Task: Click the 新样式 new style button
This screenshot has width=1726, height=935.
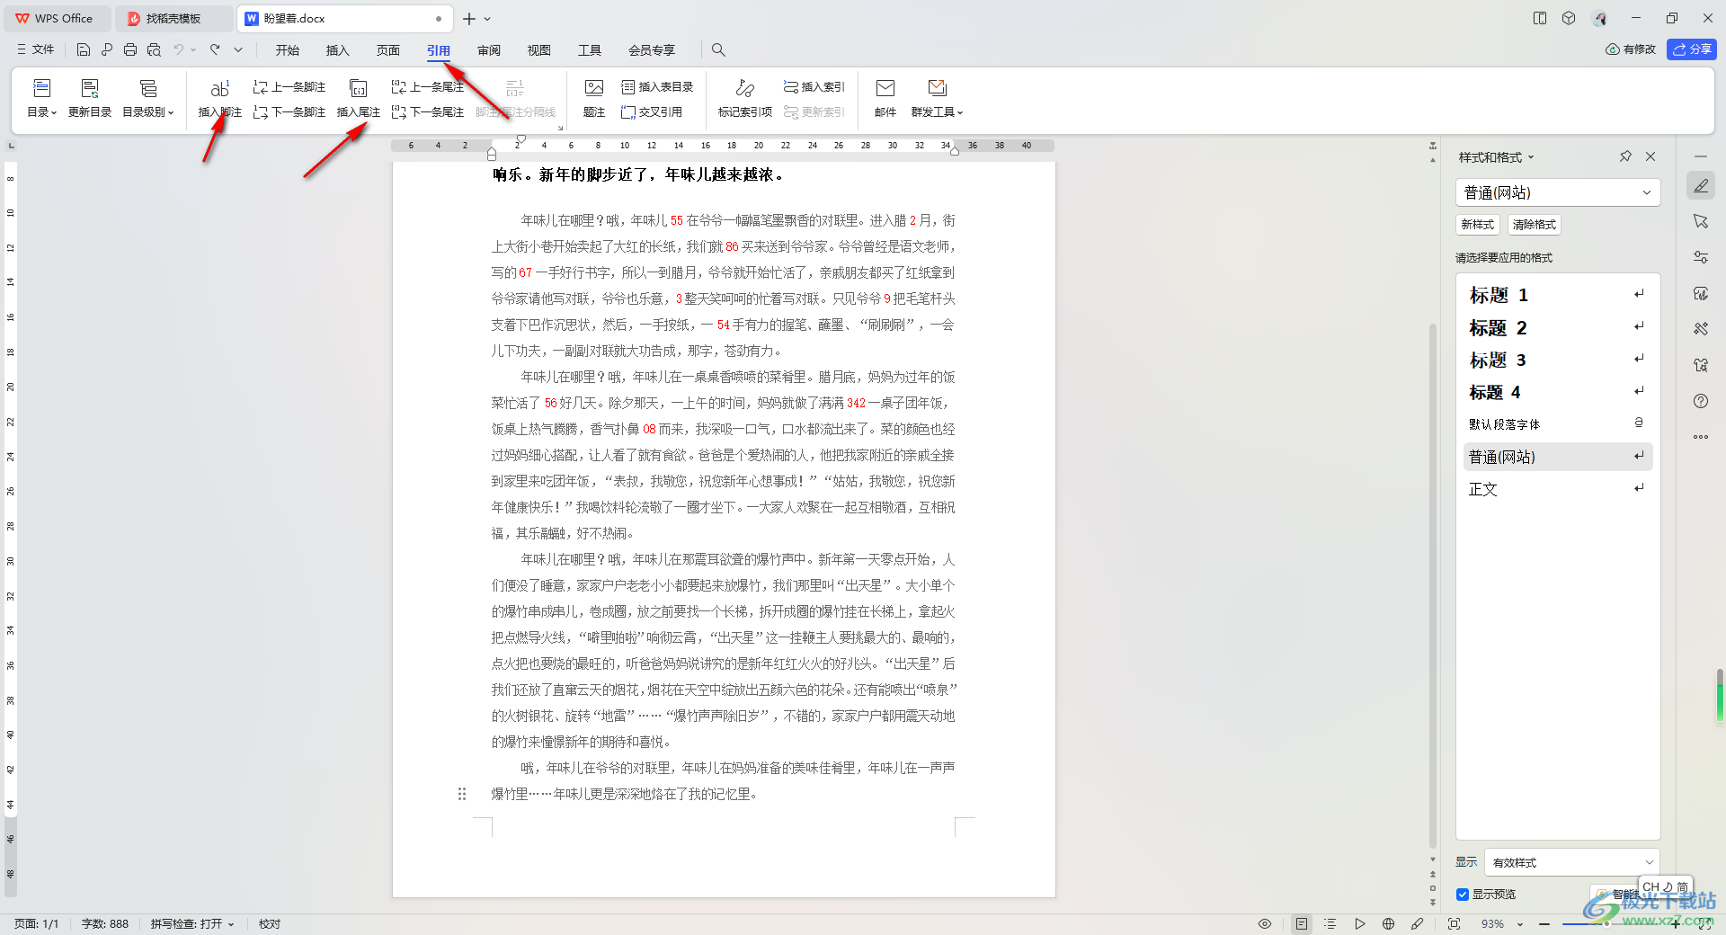Action: coord(1478,225)
